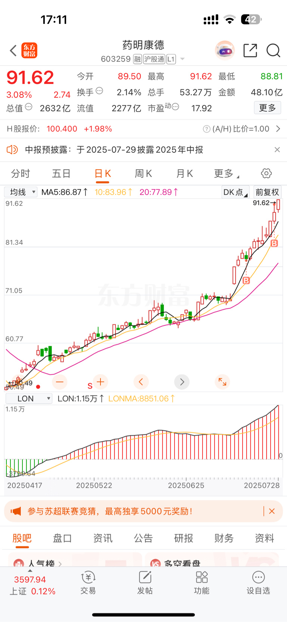This screenshot has height=622, width=287.
Task: Expand H股股价 row chevron
Action: (x=278, y=129)
